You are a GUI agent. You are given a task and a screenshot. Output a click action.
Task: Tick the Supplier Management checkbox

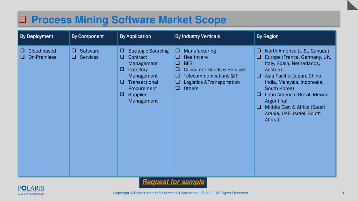tap(122, 94)
